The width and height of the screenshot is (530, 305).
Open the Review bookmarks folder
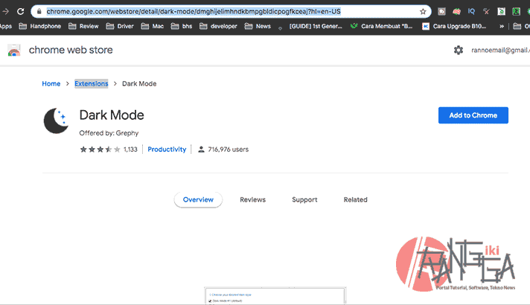tap(83, 26)
